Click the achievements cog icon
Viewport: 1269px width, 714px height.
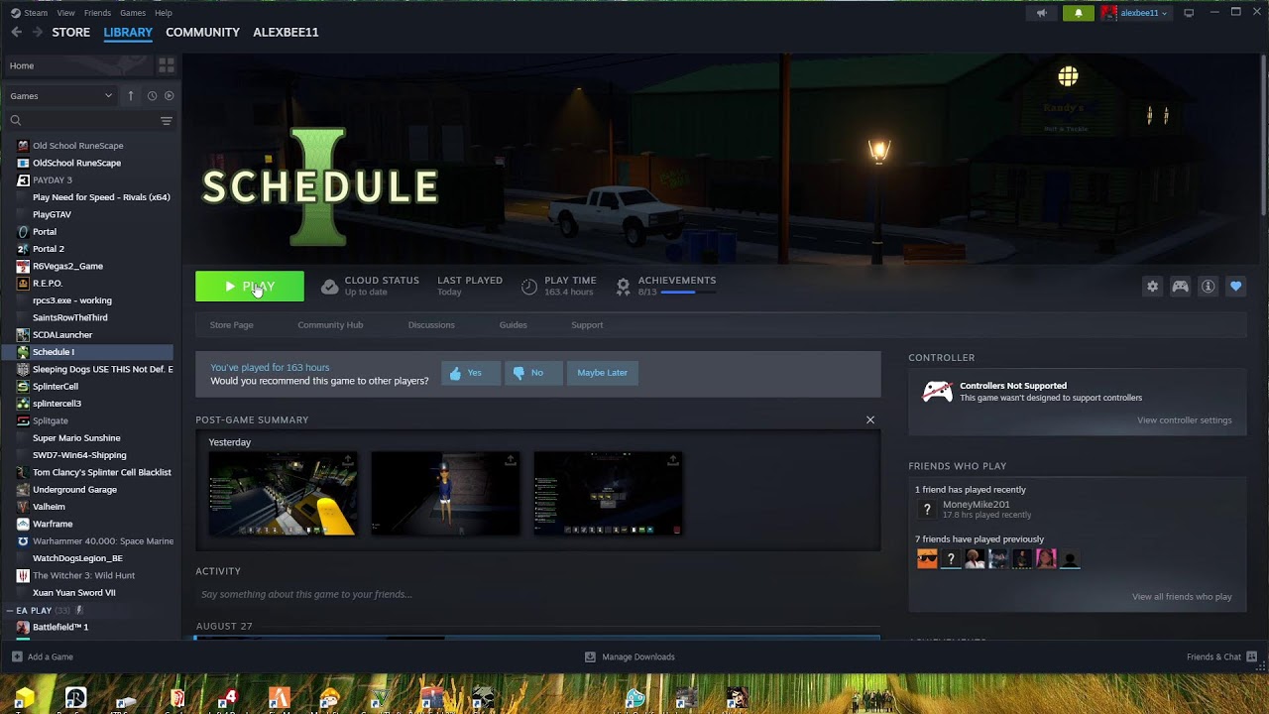(623, 287)
